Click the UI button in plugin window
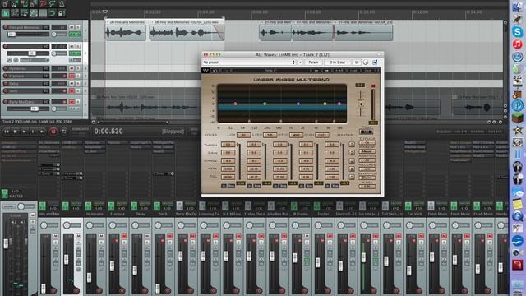This screenshot has height=296, width=526. (x=357, y=62)
